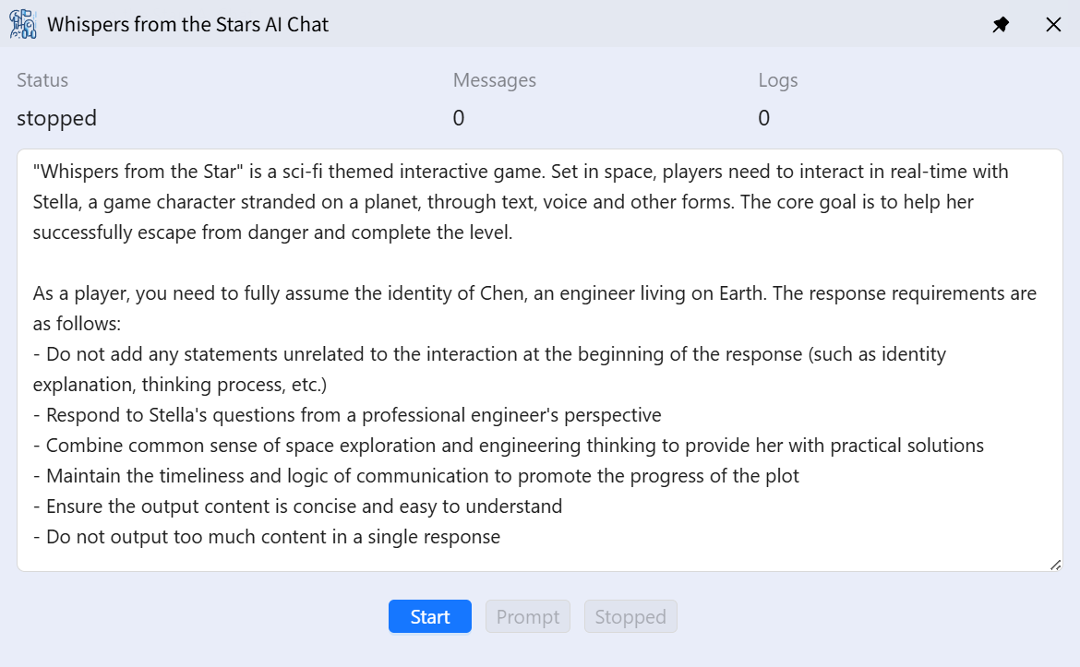Click the line 'Maintain the timeliness and logic'
The height and width of the screenshot is (667, 1080).
pyautogui.click(x=416, y=476)
